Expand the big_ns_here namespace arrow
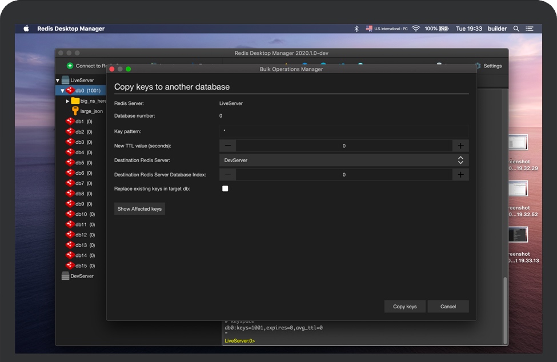Screen dimensions: 557x362 68,101
